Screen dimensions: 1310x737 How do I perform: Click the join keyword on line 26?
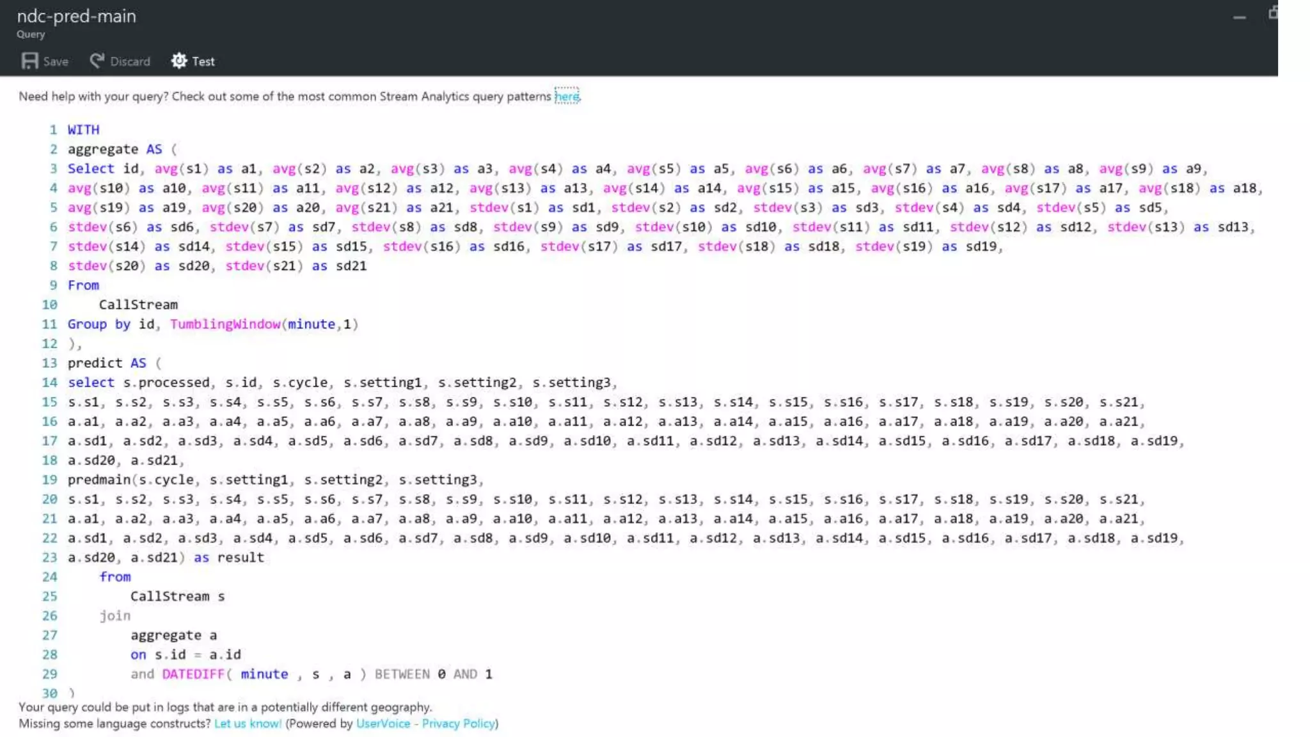115,616
